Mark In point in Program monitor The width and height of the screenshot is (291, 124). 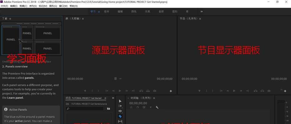pos(206,91)
